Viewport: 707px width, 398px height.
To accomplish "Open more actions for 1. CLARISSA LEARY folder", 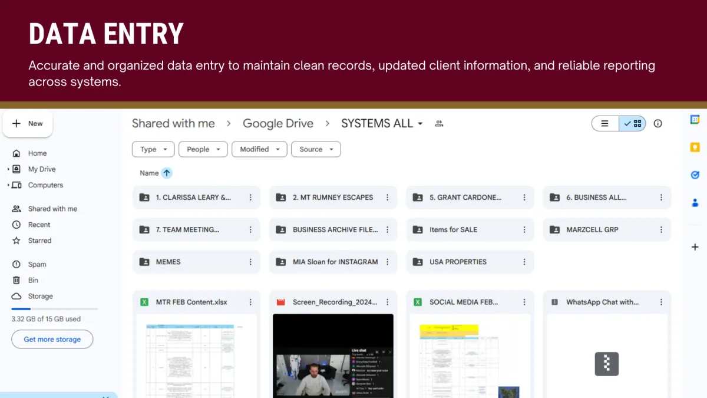I will point(250,198).
